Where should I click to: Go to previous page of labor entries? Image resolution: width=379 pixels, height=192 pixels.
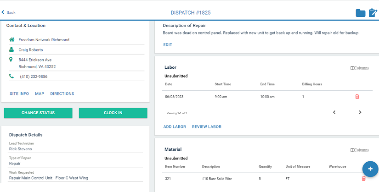(x=334, y=112)
